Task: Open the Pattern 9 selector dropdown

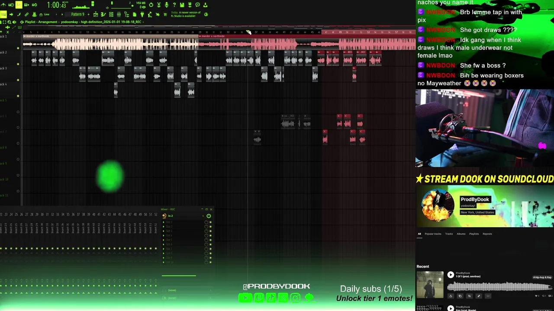Action: (x=77, y=14)
